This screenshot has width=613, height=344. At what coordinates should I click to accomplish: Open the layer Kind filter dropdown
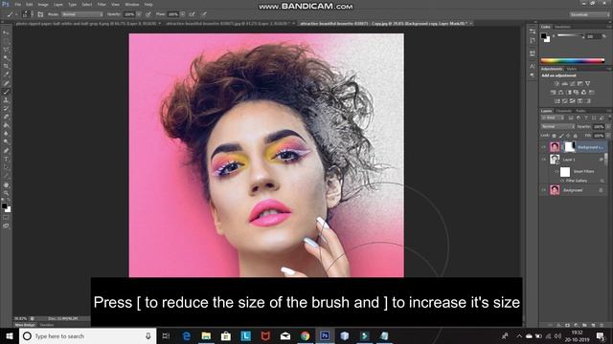(554, 118)
